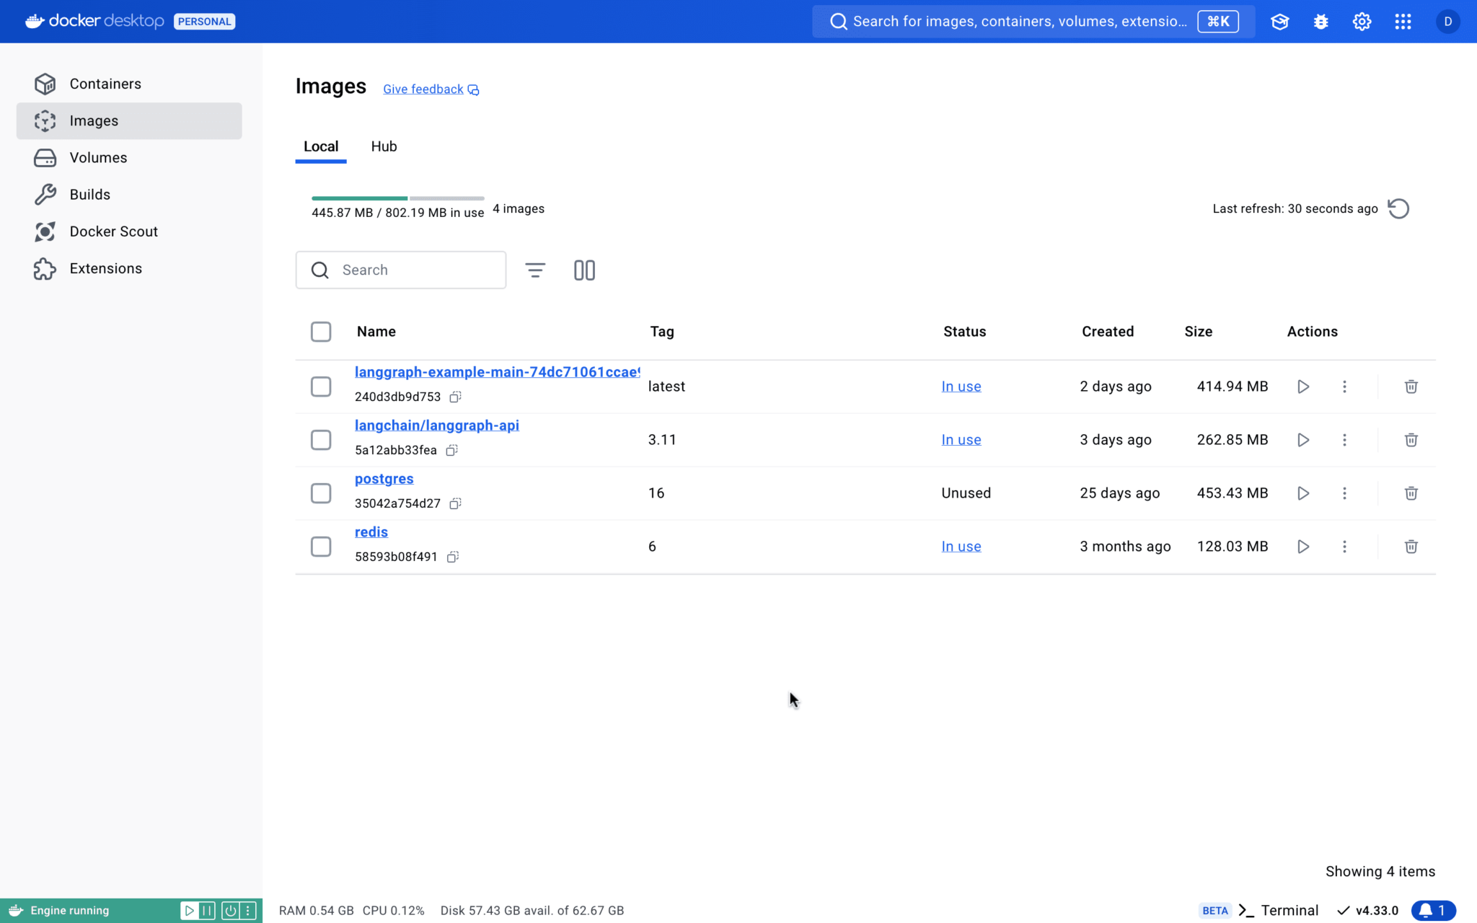
Task: Switch to the Hub tab
Action: (384, 146)
